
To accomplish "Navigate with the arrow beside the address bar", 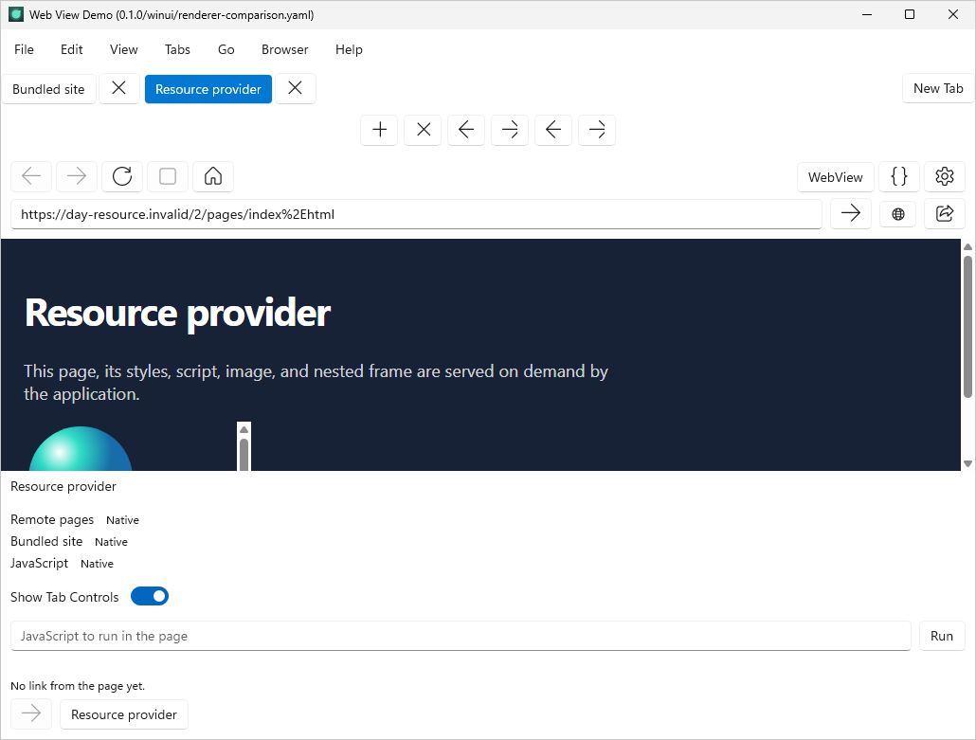I will click(x=851, y=214).
